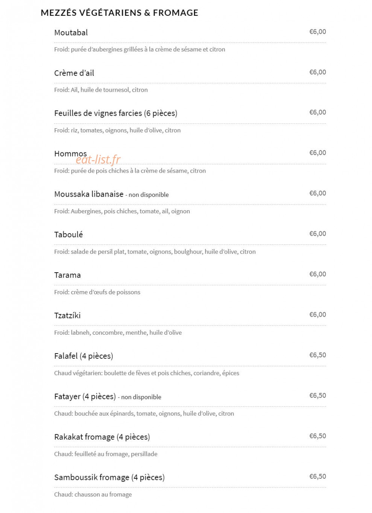Viewport: 372px width, 513px height.
Task: Click Samboussik fromage (4 pièces)
Action: (109, 477)
